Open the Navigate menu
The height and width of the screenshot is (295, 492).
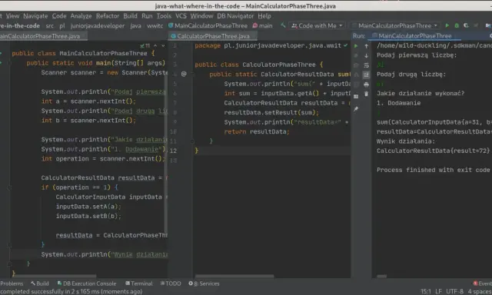(35, 15)
